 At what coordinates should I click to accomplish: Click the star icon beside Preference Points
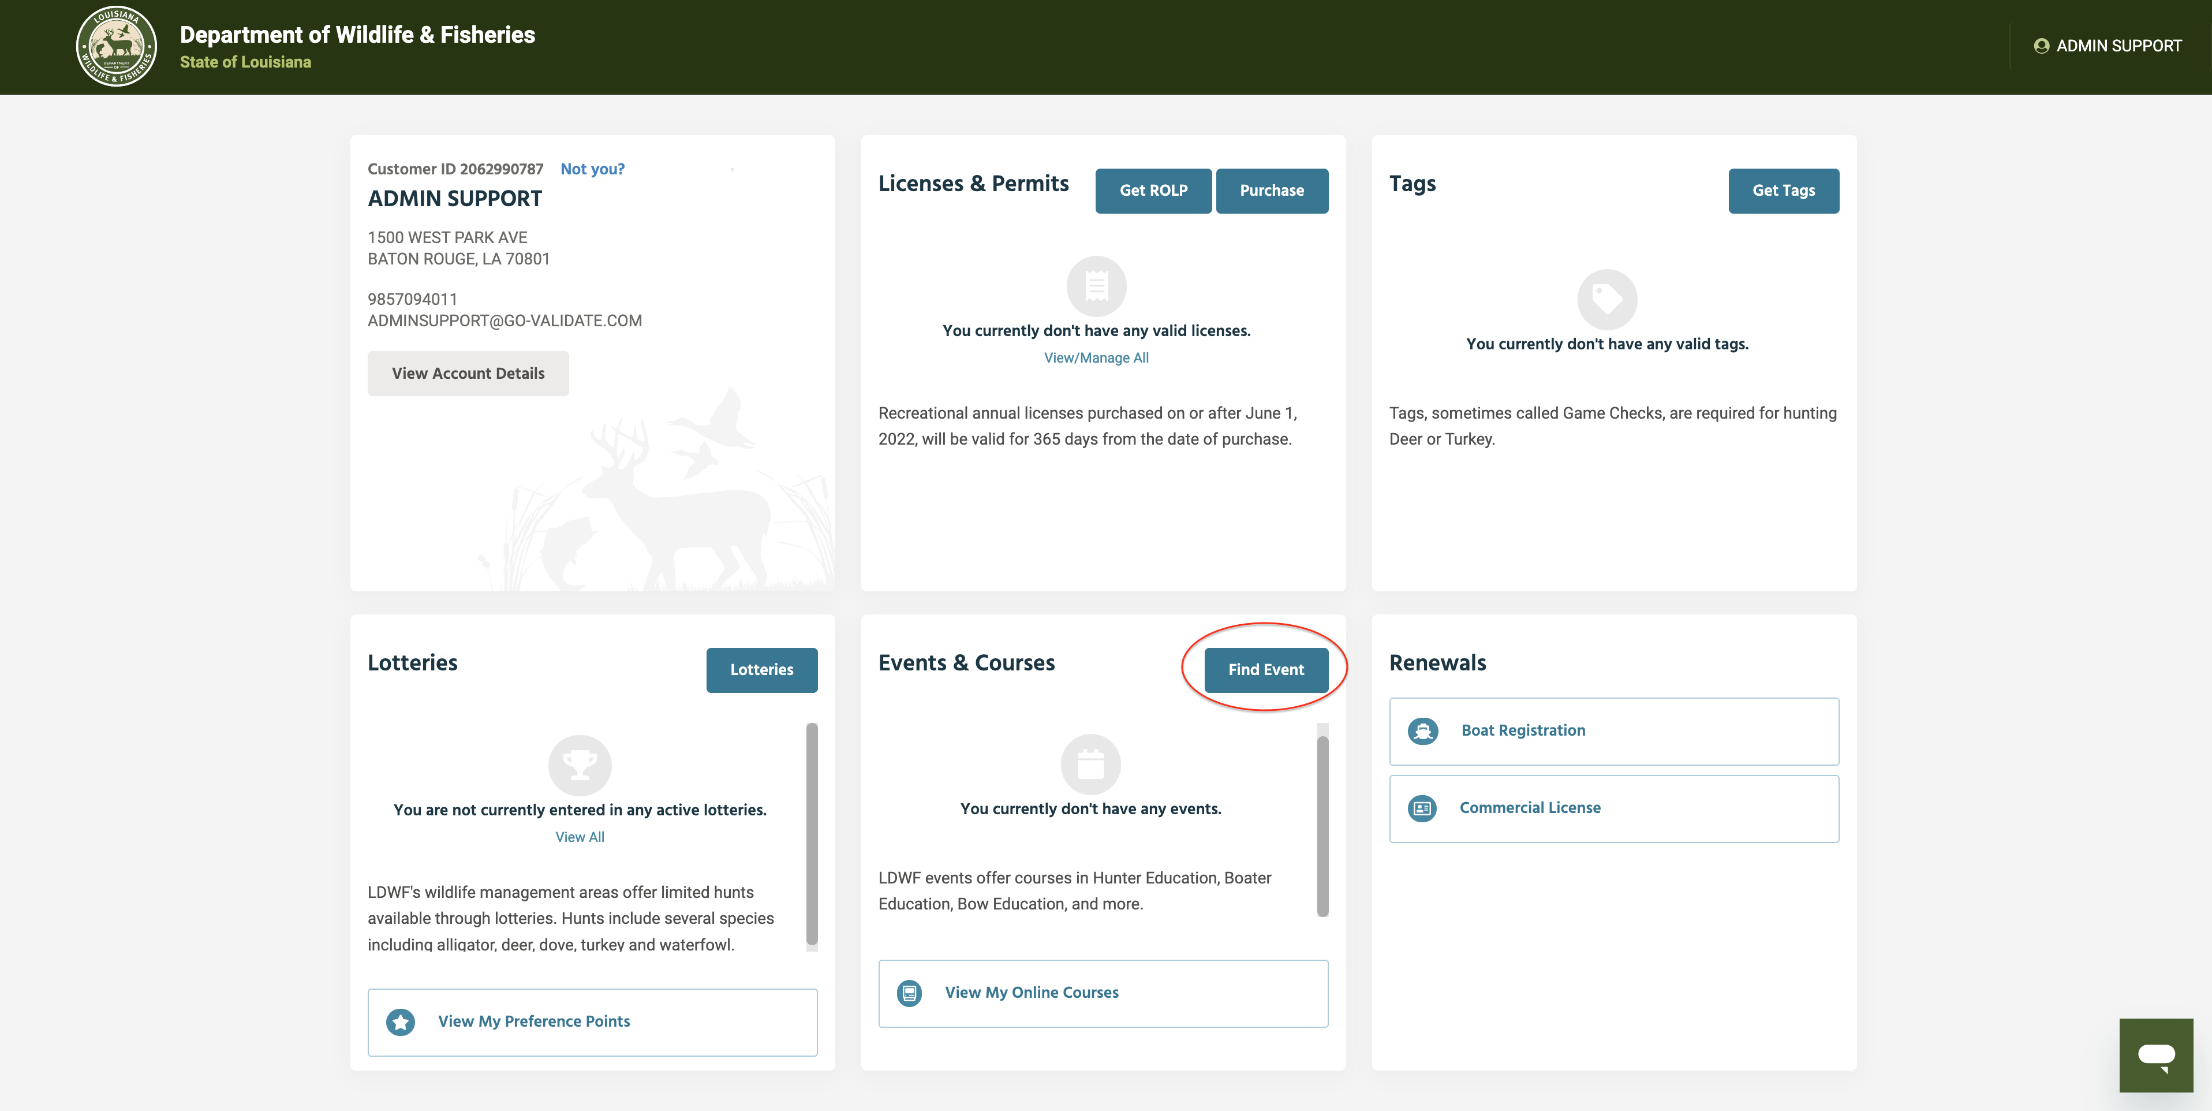pos(400,1021)
